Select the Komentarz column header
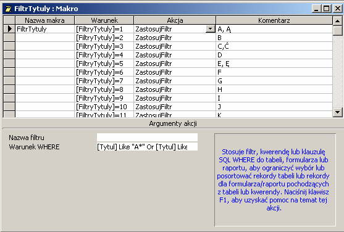 tap(274, 20)
